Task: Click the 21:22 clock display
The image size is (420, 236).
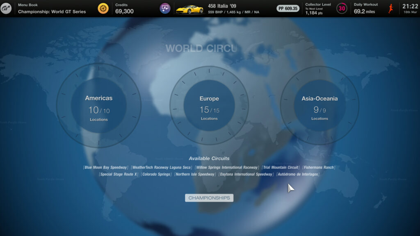Action: pos(410,7)
